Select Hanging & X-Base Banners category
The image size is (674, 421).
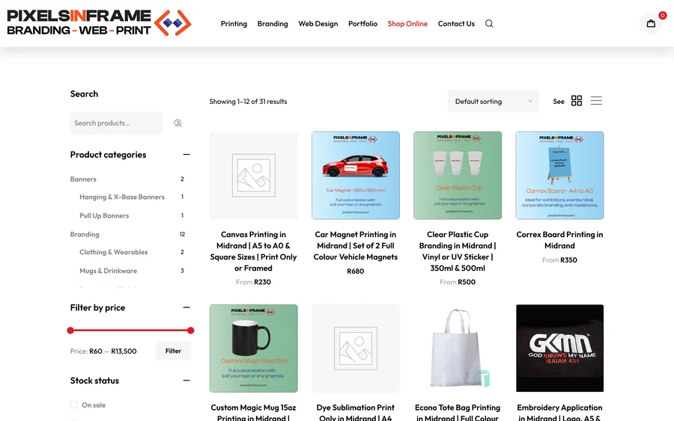[x=122, y=197]
